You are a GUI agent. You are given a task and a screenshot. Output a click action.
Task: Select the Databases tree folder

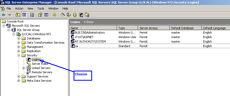point(33,38)
